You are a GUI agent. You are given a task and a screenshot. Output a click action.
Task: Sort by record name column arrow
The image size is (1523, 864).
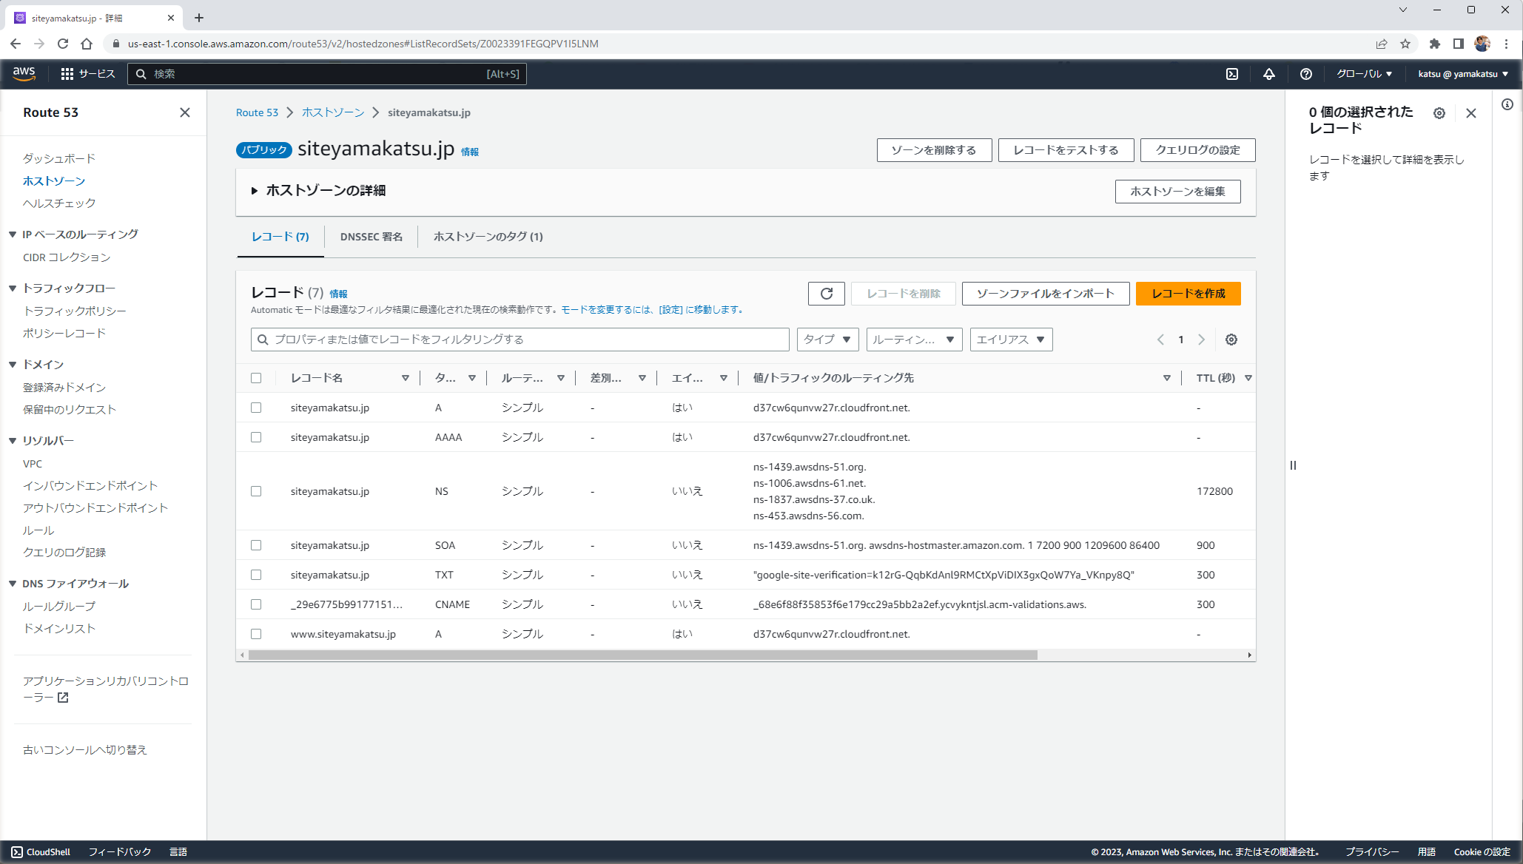coord(406,378)
